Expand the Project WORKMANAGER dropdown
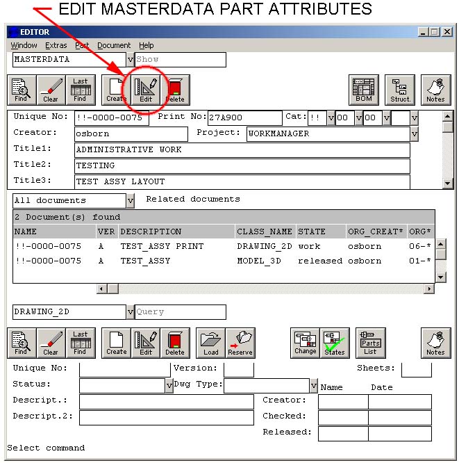This screenshot has height=463, width=459. (x=415, y=133)
